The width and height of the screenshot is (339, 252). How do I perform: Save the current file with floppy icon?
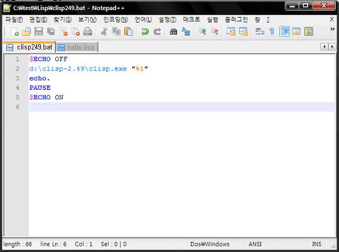39,31
